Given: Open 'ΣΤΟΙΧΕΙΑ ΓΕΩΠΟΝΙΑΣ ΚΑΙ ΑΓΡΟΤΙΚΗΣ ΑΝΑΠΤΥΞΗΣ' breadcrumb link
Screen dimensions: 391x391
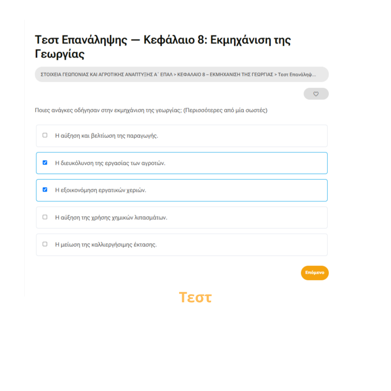Looking at the screenshot, I should click(x=106, y=75).
